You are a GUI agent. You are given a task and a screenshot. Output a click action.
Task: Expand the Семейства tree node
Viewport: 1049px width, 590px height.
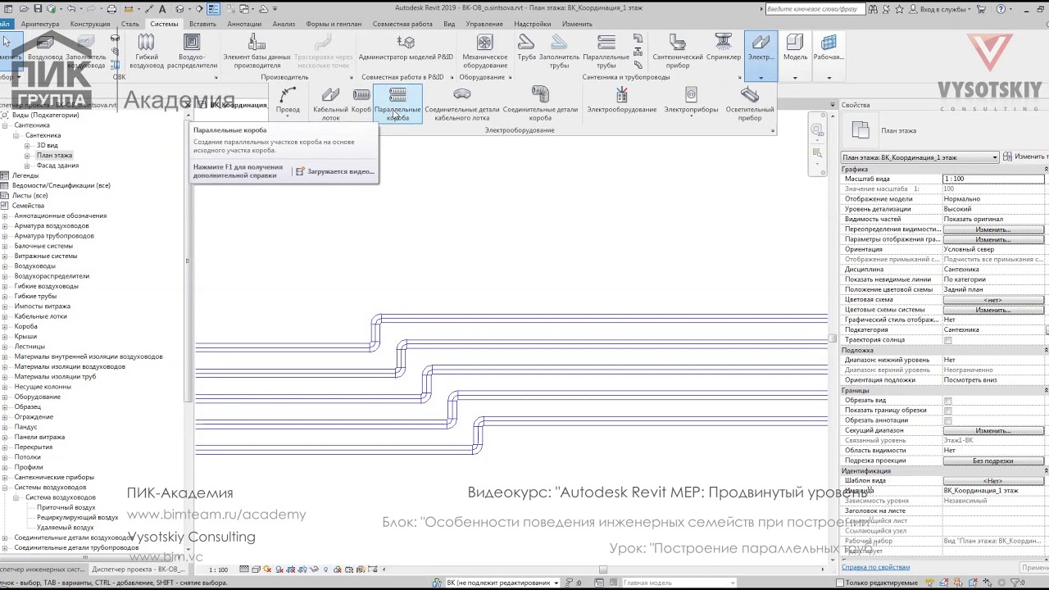point(7,206)
